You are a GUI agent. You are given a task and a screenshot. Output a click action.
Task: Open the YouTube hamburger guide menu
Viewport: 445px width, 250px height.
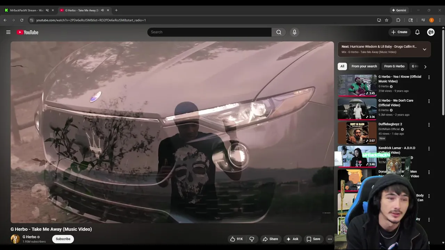point(8,32)
